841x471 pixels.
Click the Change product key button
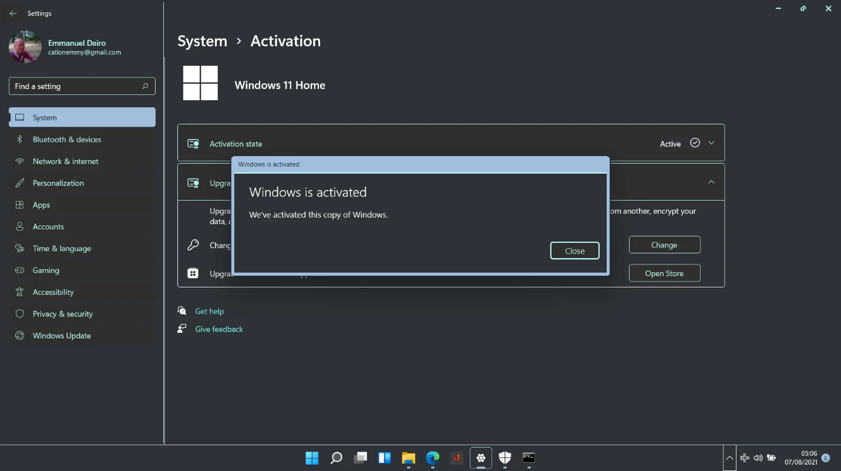[x=664, y=245]
